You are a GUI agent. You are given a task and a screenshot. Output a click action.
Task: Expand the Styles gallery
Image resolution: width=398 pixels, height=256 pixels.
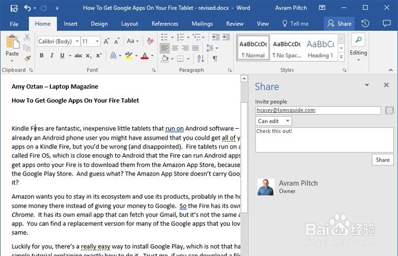(341, 57)
